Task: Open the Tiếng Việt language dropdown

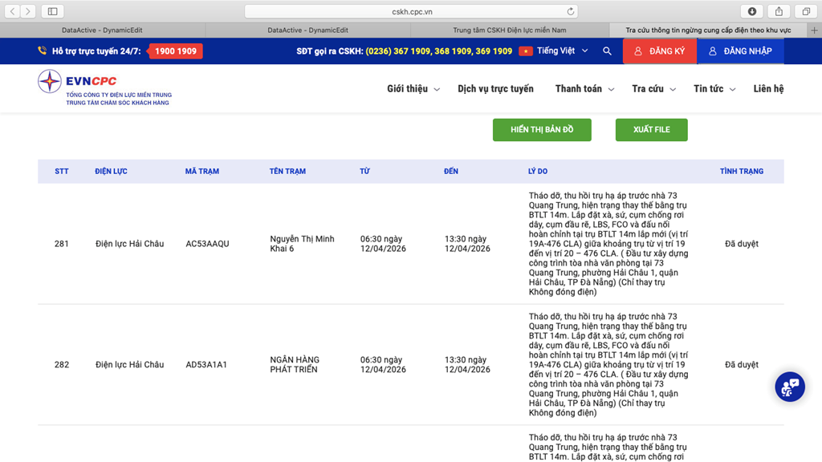Action: click(x=554, y=51)
